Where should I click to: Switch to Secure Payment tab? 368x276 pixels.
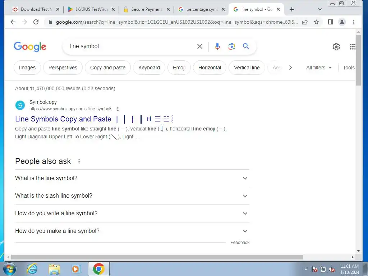[x=146, y=9]
